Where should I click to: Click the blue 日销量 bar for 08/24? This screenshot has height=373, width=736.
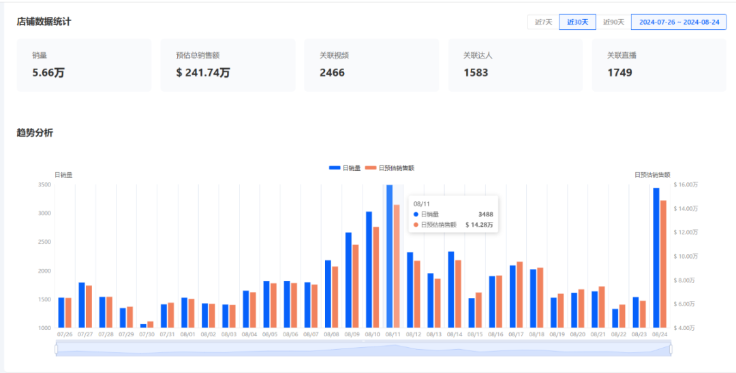[656, 259]
